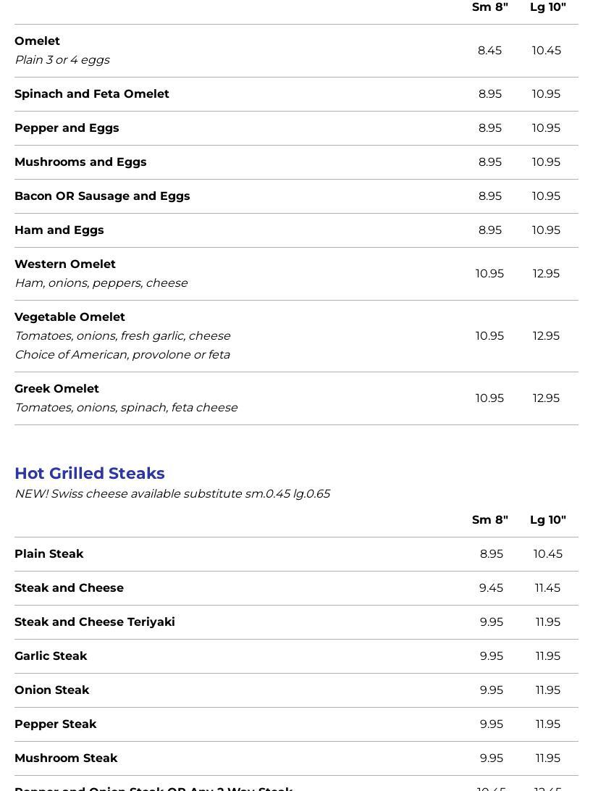
Task: Click the plain Omelet small price 8.45
Action: point(489,51)
